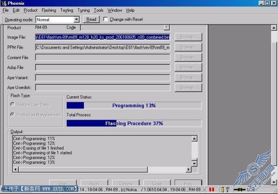This screenshot has width=278, height=194.
Task: Click the Content File field
Action: pyautogui.click(x=103, y=57)
